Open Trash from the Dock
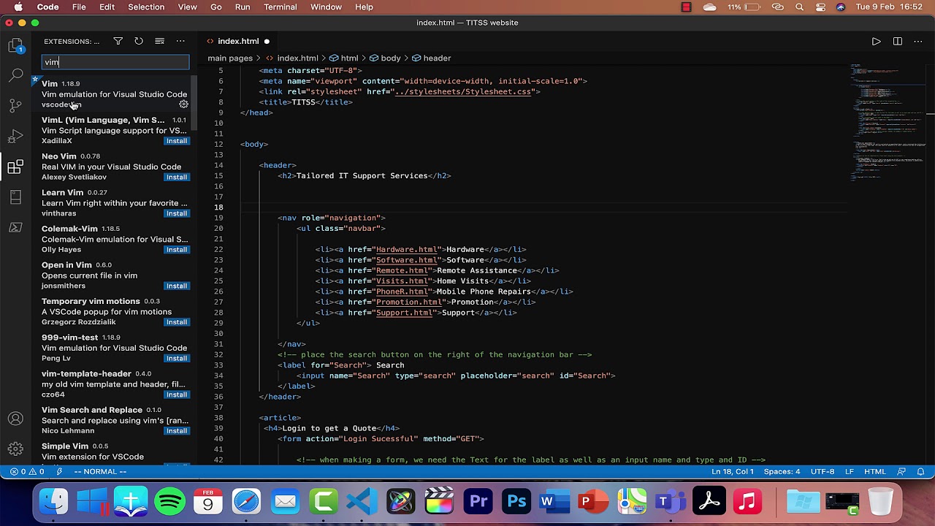This screenshot has height=526, width=935. pos(880,502)
